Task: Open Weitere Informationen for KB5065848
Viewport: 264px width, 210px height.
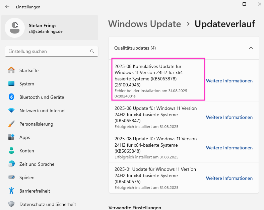Action: pyautogui.click(x=229, y=148)
